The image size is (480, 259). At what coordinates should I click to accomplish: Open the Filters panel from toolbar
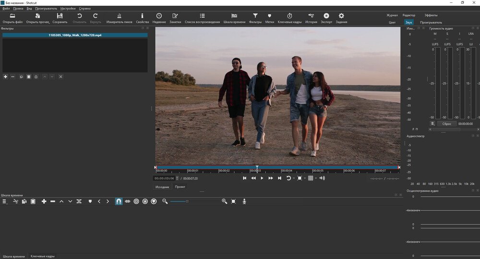(x=255, y=18)
